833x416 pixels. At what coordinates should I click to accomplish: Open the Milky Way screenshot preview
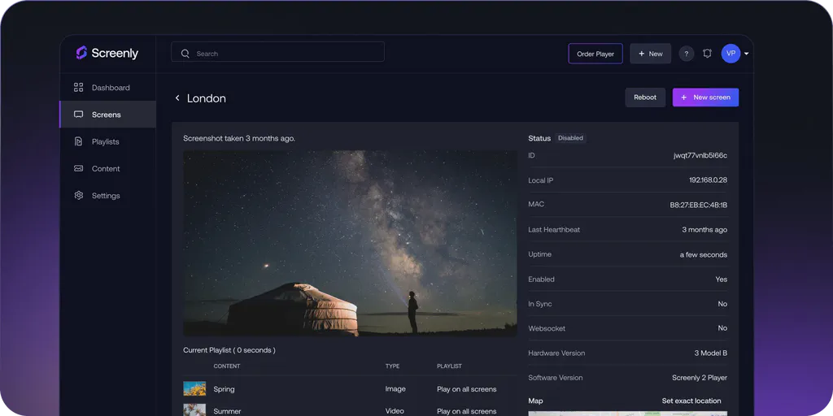(x=350, y=243)
